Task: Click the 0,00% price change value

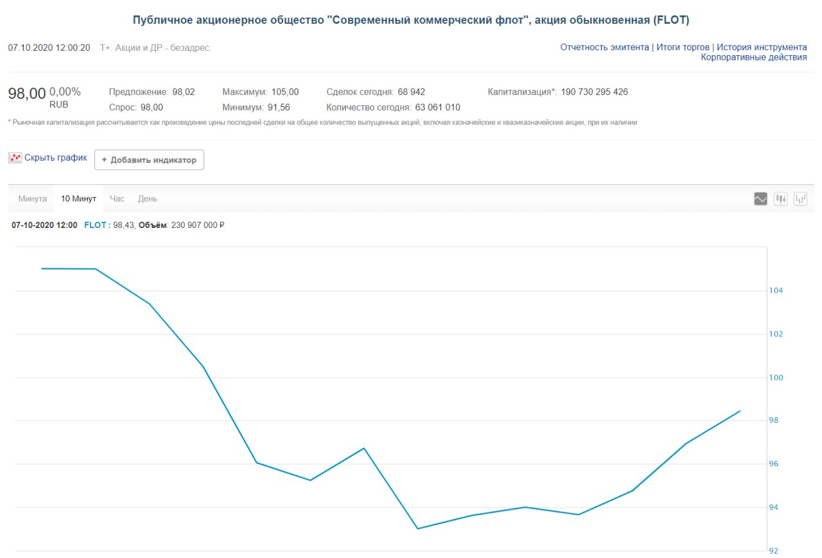Action: [x=65, y=92]
